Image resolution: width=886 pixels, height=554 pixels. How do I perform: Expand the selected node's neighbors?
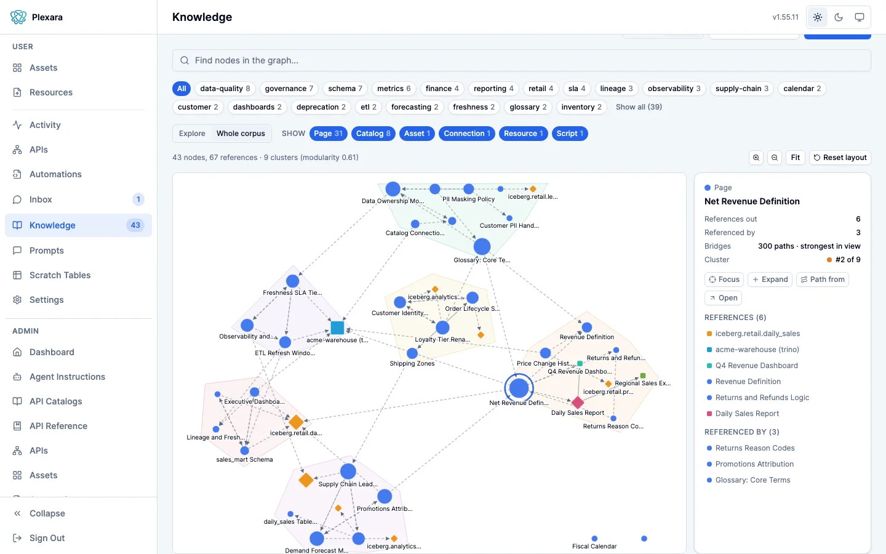pos(770,279)
